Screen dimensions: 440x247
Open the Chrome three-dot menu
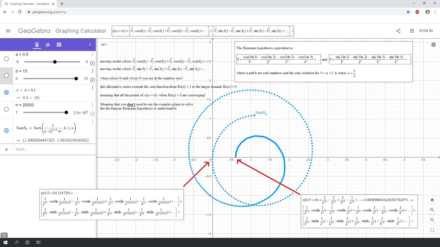[435, 12]
